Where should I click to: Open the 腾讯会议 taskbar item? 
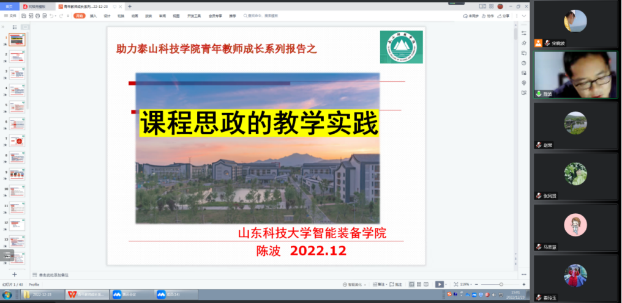coord(126,295)
